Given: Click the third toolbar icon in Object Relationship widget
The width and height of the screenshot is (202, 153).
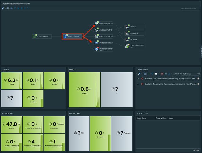Looking at the screenshot, I should (x=12, y=8).
